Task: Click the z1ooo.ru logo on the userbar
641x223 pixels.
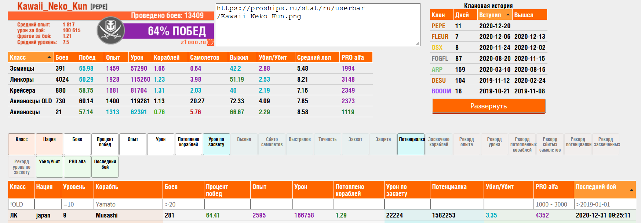Action: click(197, 42)
